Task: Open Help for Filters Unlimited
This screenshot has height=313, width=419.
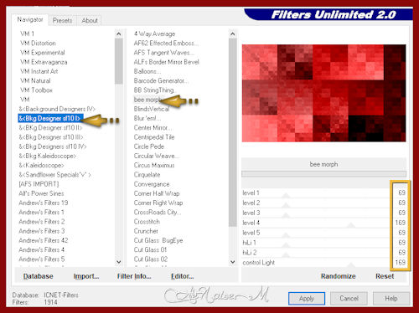Action: (x=391, y=299)
